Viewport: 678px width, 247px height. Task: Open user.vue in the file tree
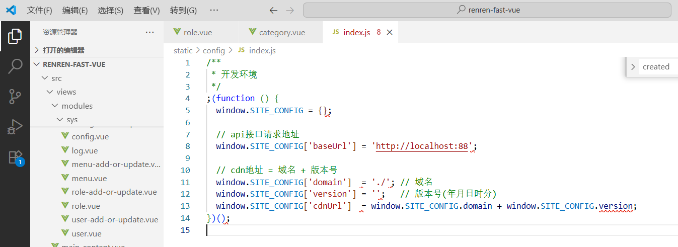coord(87,234)
